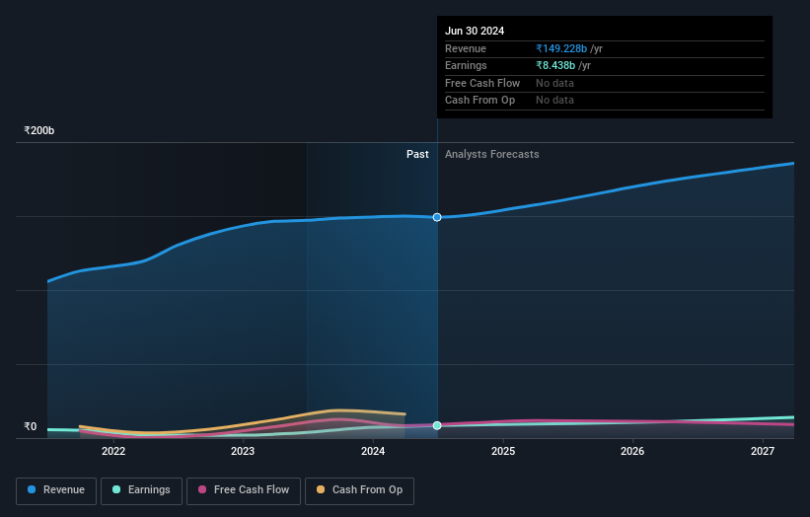Click the Analysts Forecasts label
The width and height of the screenshot is (810, 517).
coord(491,154)
